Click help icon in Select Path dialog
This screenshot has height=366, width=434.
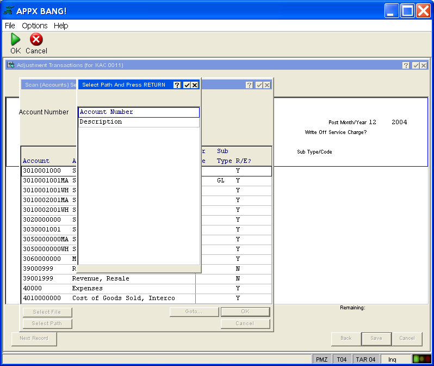coord(177,85)
